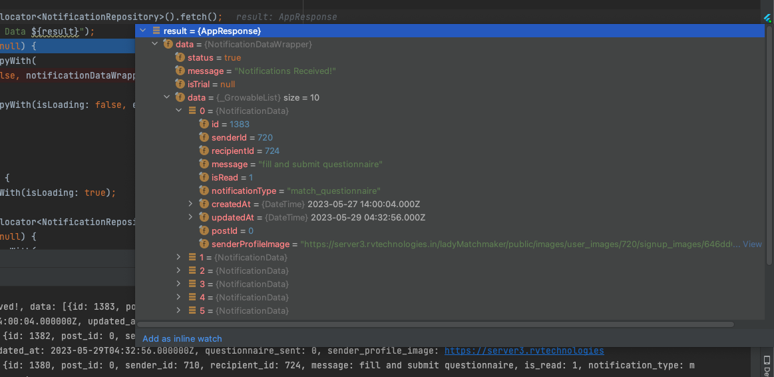Click field icon next to message "Notifications Received!"

click(180, 71)
